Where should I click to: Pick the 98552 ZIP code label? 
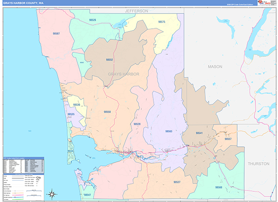tap(109, 60)
